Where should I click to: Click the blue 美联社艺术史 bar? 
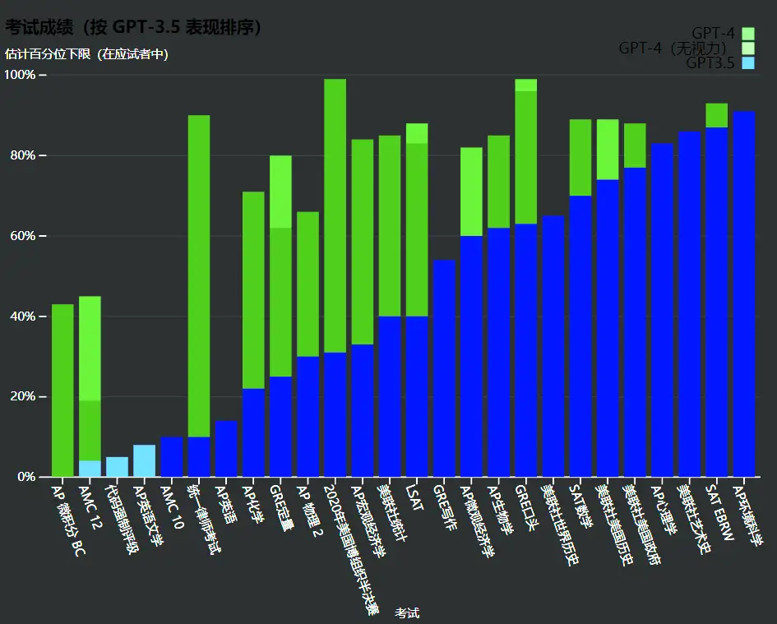point(689,304)
